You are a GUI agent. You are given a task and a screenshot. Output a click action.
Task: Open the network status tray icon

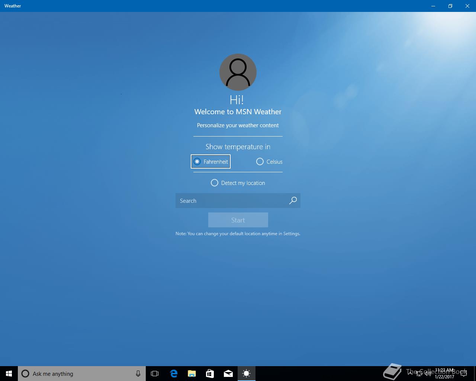coord(419,374)
